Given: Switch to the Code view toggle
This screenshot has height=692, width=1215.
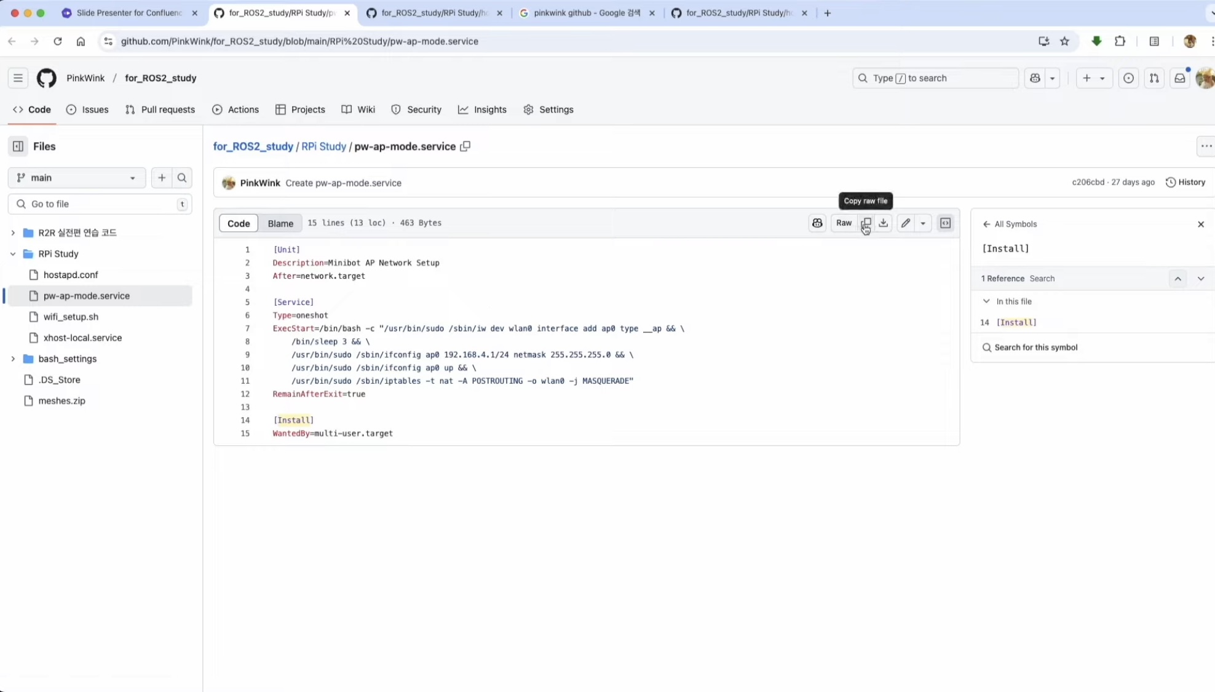Looking at the screenshot, I should pos(239,223).
